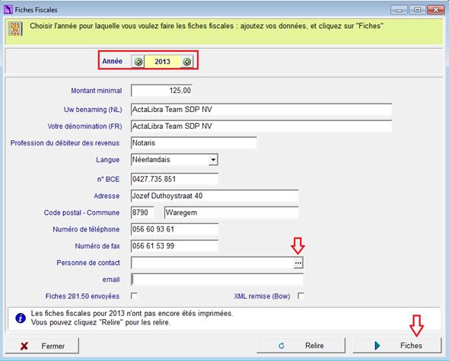Click the Fiches Fiscales title bar icon

[8, 9]
